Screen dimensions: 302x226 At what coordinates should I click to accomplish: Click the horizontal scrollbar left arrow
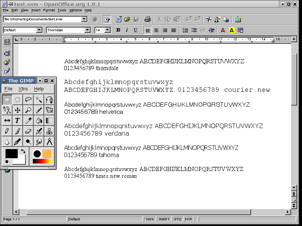[16, 212]
